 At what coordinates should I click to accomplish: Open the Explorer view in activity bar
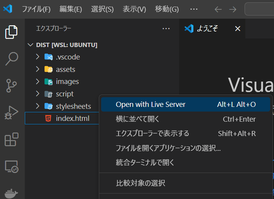[11, 32]
